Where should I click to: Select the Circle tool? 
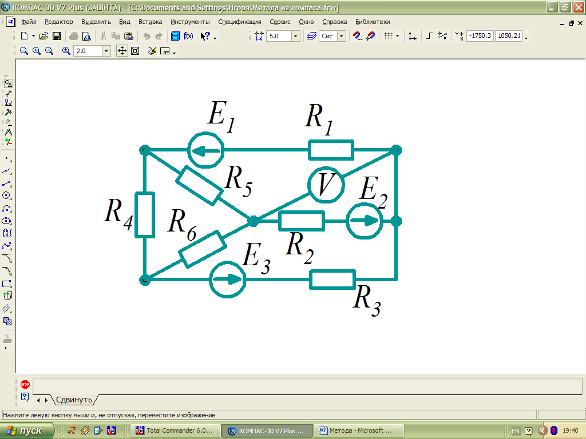pyautogui.click(x=7, y=195)
